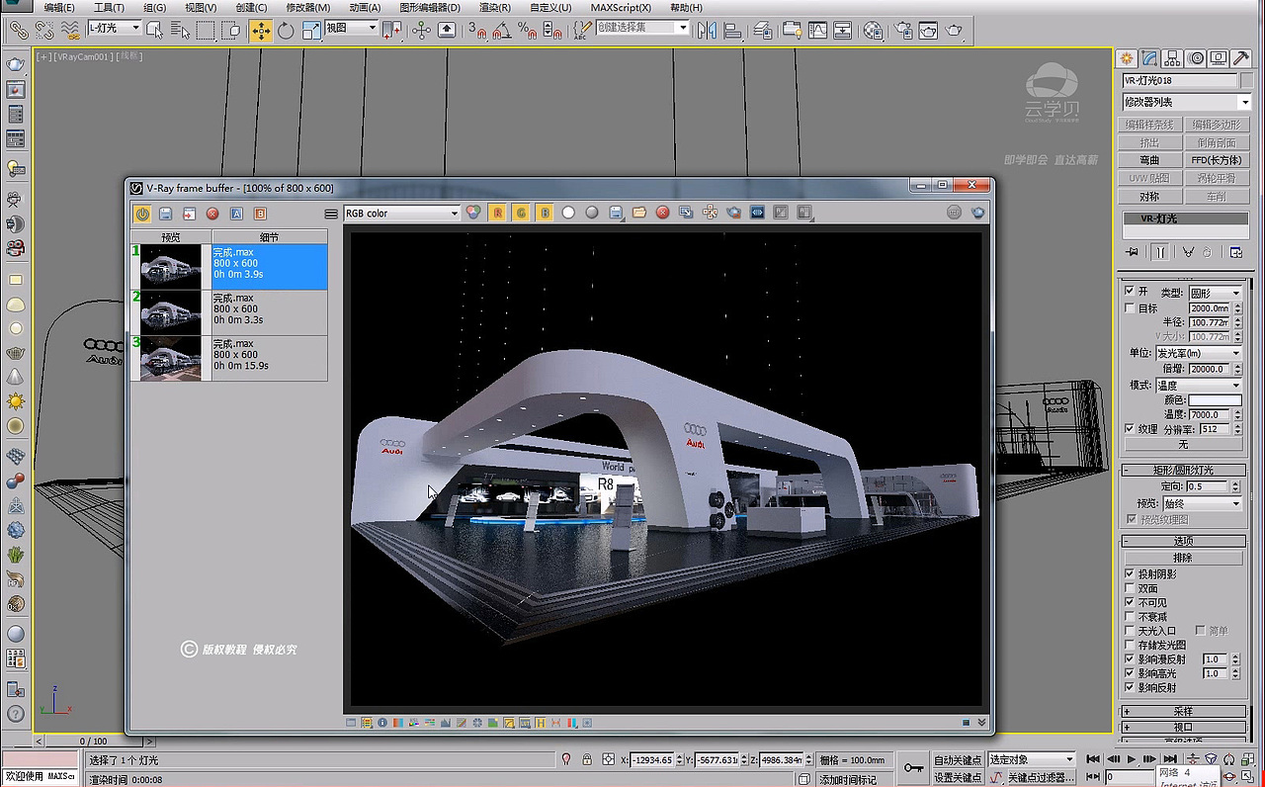Click the 排除 button in the 选项 rollout
The image size is (1265, 787).
1183,557
